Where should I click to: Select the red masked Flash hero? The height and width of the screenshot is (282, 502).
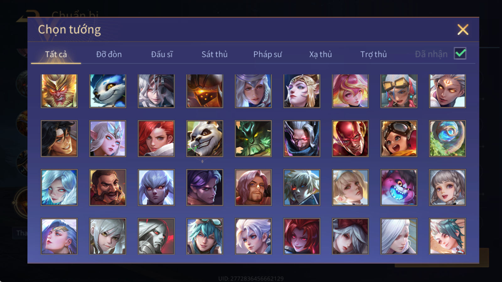(350, 138)
